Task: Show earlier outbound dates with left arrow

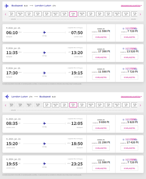Action: click(x=5, y=14)
